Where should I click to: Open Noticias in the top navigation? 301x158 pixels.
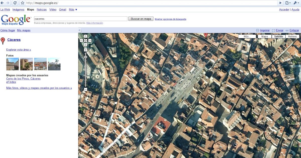coord(42,10)
